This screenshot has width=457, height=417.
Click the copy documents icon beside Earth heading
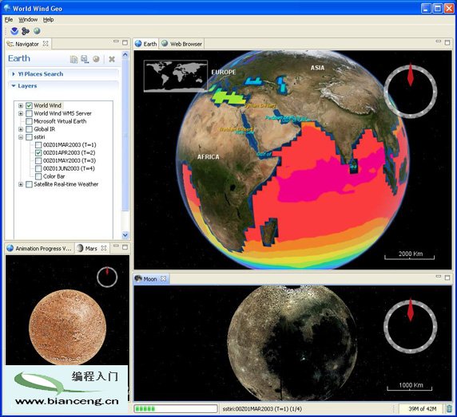(x=74, y=59)
